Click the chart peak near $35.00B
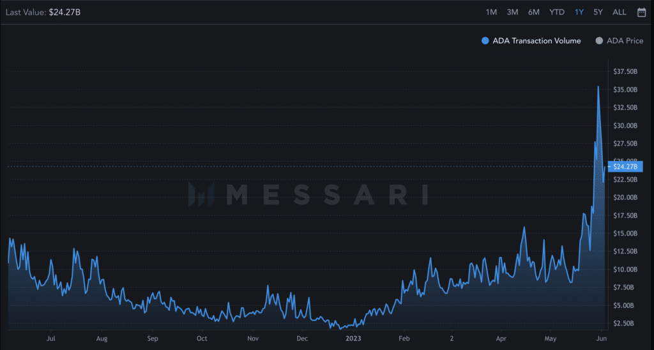This screenshot has height=350, width=654. tap(598, 87)
